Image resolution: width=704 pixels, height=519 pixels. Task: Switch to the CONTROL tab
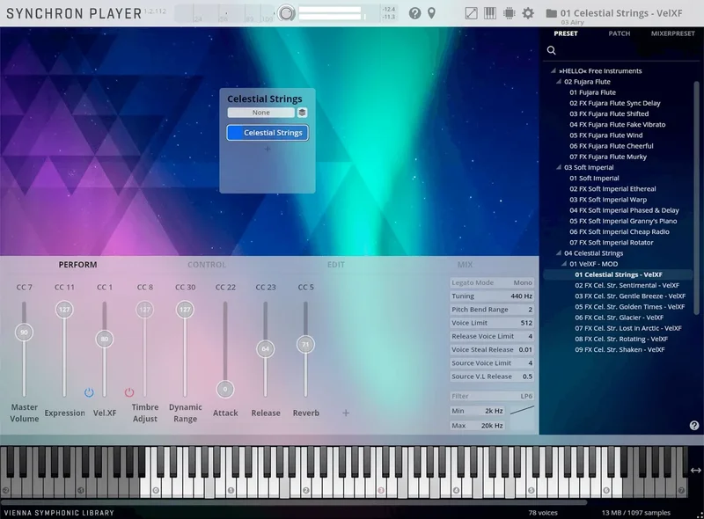(207, 265)
